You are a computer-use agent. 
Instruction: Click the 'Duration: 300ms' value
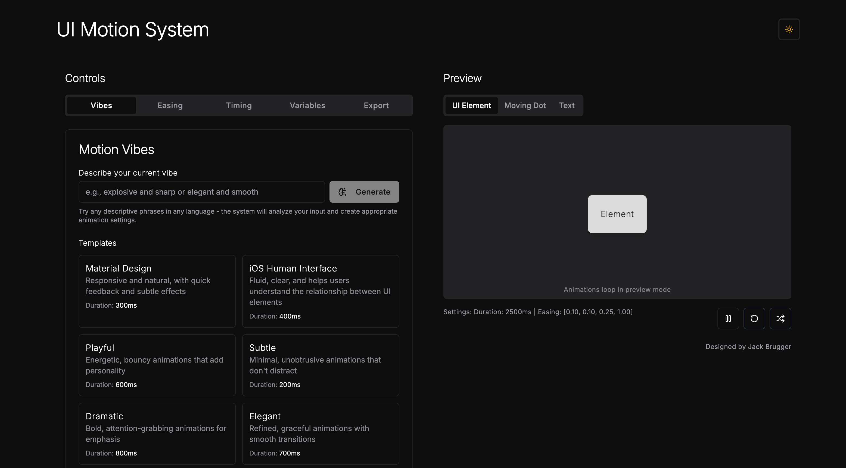click(111, 305)
